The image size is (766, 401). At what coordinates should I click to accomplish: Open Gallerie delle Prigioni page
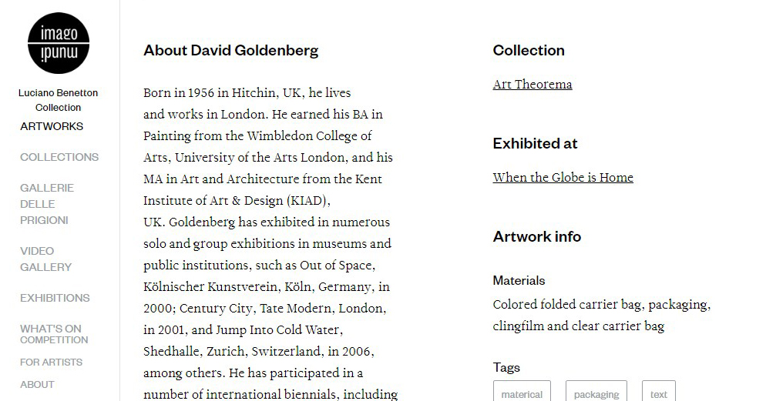click(47, 204)
